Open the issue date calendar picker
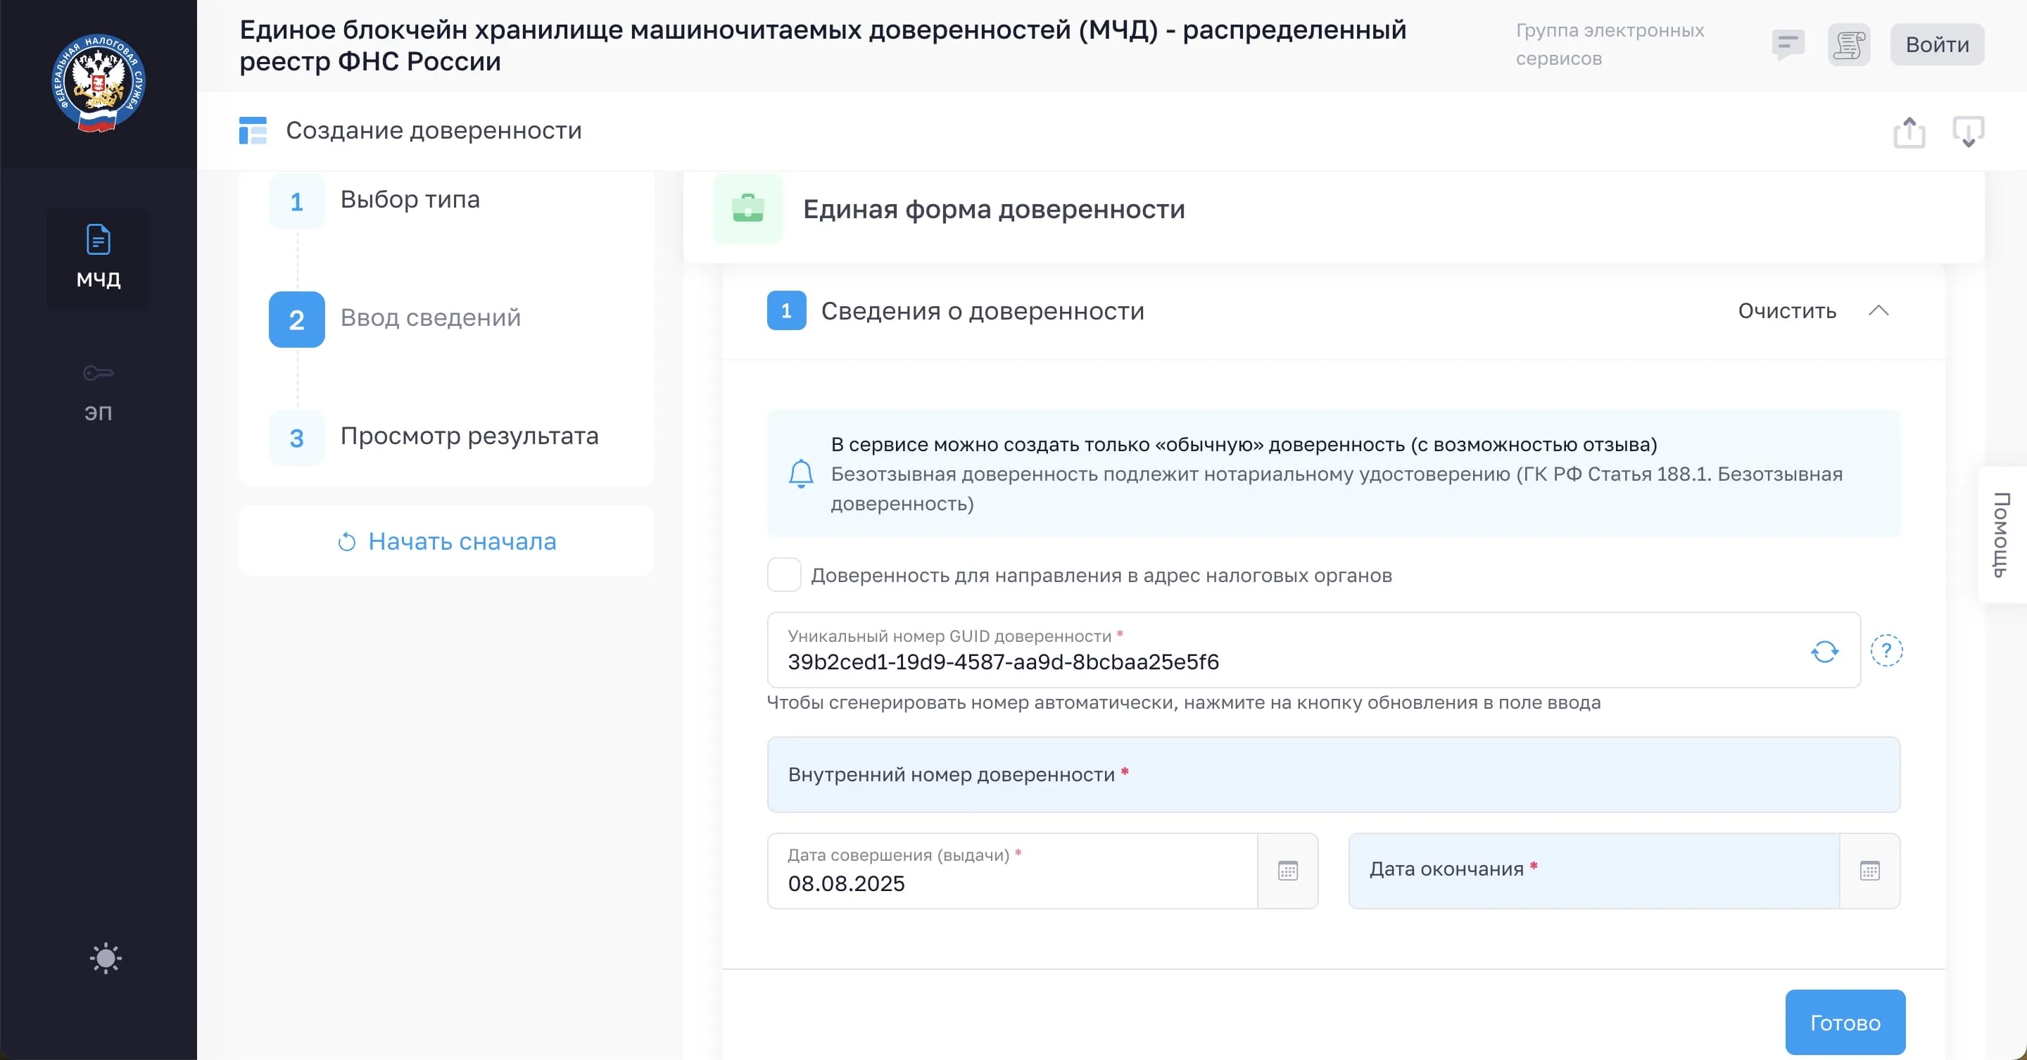The width and height of the screenshot is (2027, 1060). pos(1287,871)
